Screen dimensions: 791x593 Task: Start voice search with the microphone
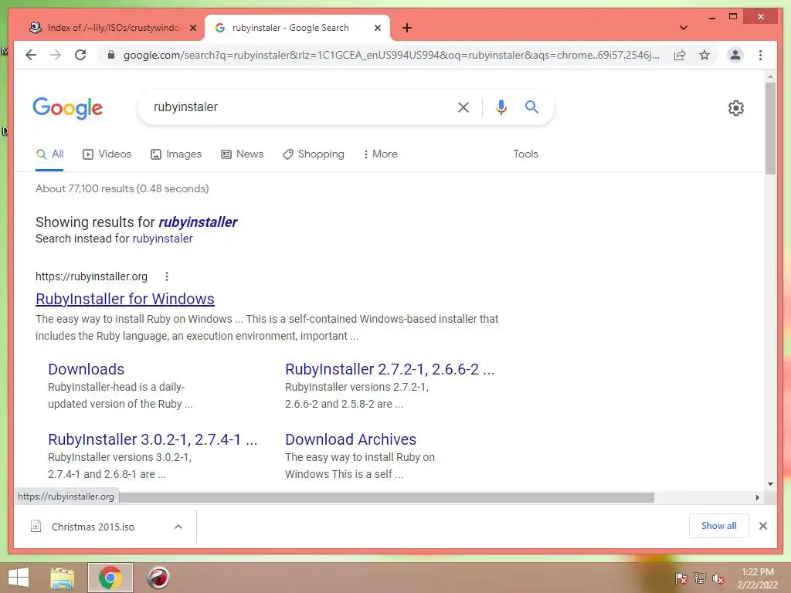coord(501,107)
